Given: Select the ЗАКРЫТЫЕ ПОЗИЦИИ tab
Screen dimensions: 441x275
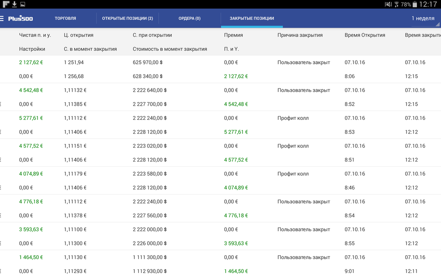Looking at the screenshot, I should pyautogui.click(x=252, y=18).
